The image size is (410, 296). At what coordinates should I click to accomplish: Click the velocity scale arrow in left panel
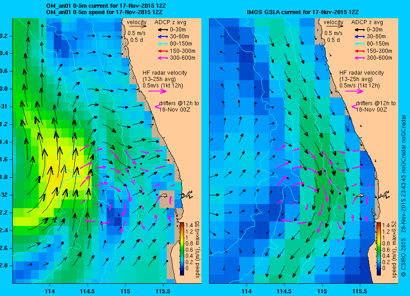tap(138, 26)
